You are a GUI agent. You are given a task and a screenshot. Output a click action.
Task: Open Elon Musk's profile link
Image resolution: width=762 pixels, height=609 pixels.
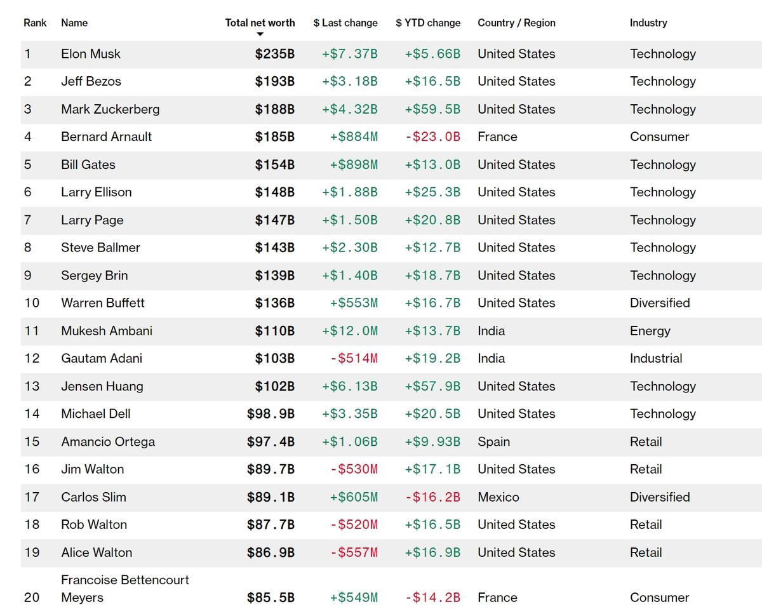(91, 54)
